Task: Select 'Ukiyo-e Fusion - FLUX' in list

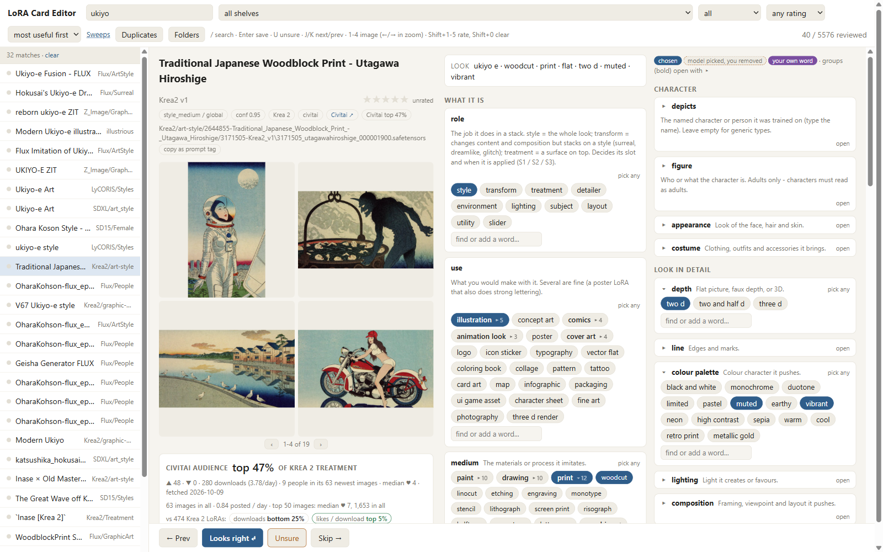Action: click(x=70, y=73)
